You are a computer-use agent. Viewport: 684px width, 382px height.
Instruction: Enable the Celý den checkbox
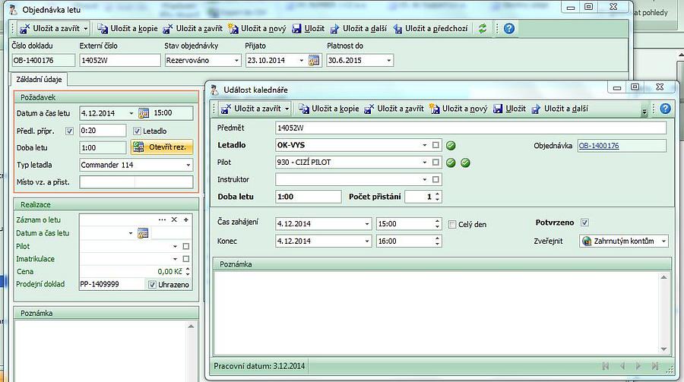453,224
